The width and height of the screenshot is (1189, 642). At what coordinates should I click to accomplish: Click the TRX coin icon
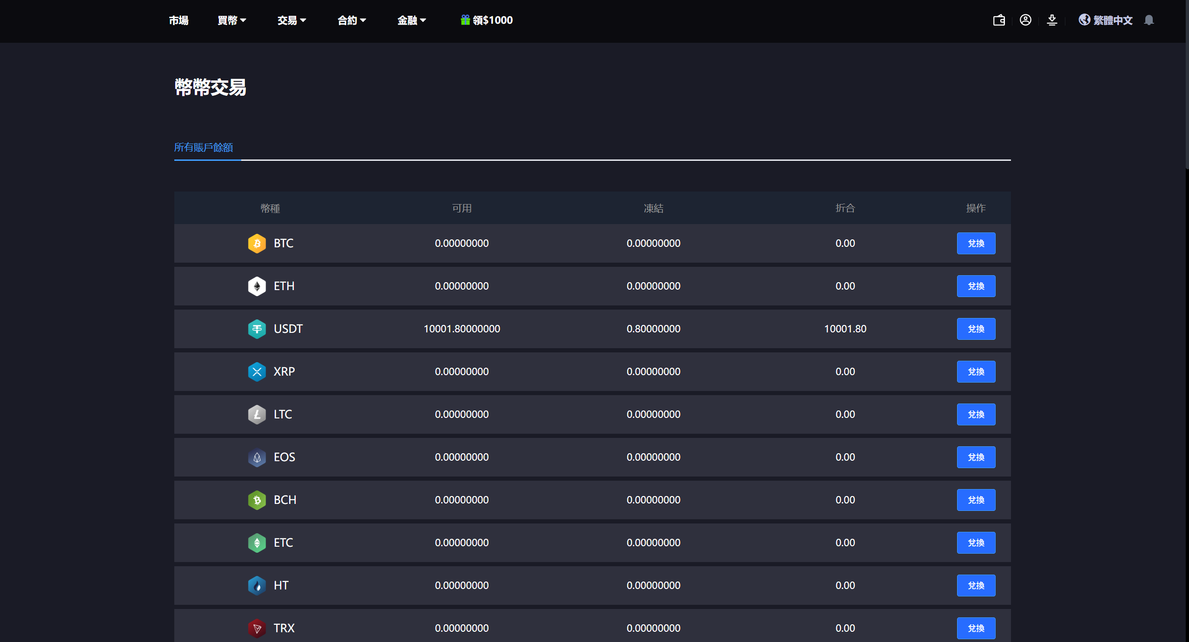[257, 628]
